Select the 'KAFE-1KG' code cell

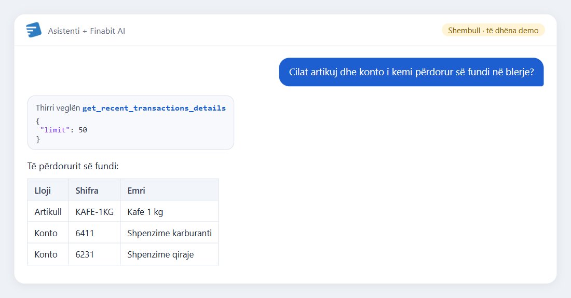pos(94,211)
